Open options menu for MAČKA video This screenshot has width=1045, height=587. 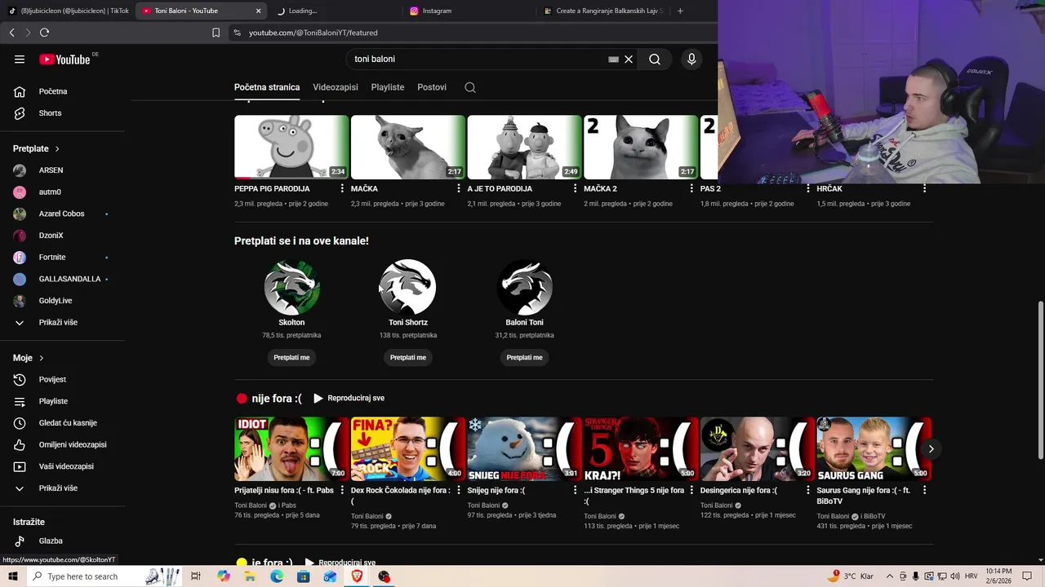click(x=459, y=188)
